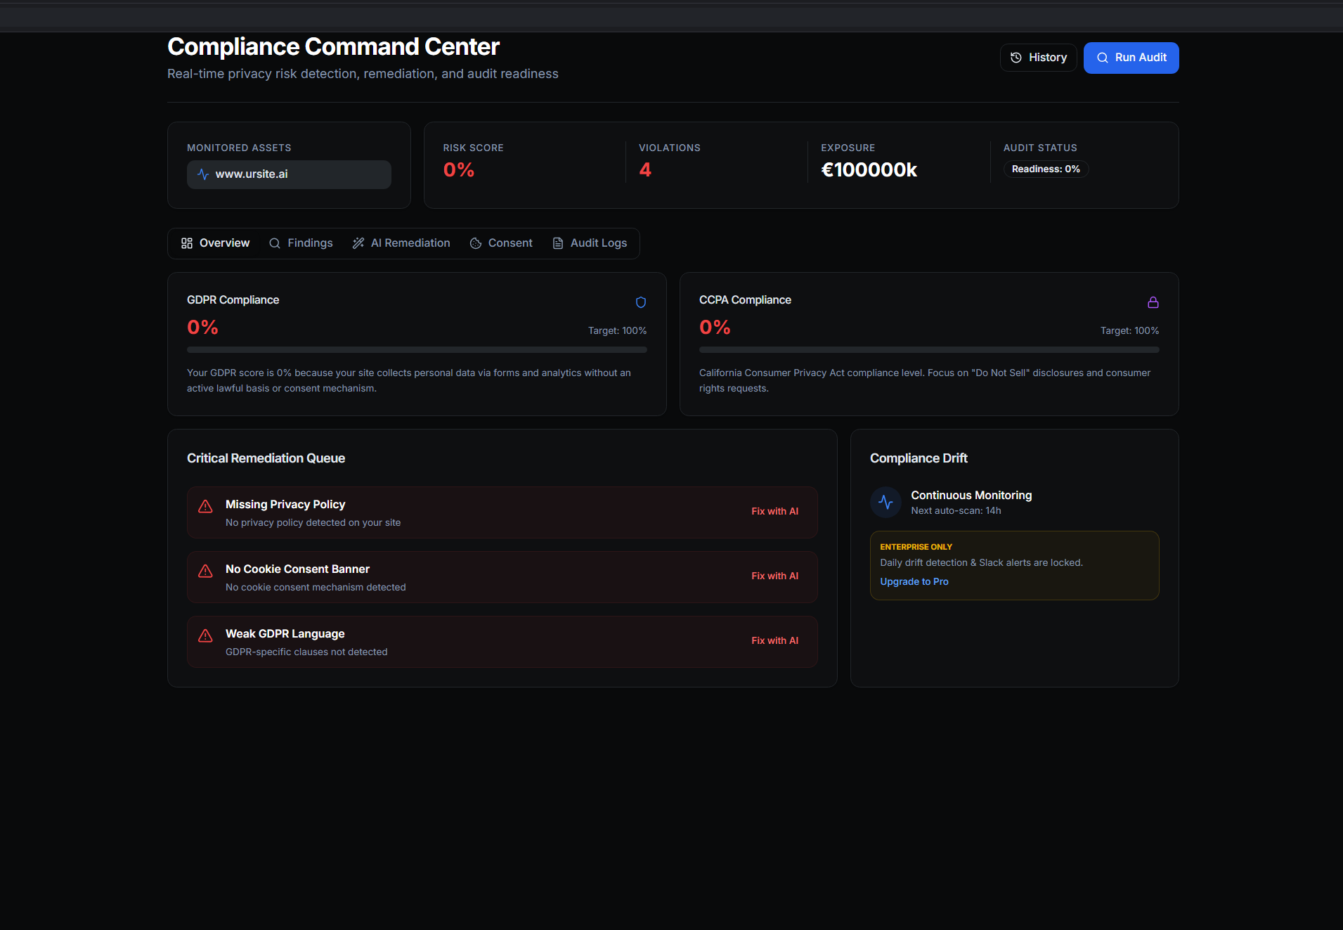
Task: Open the History panel
Action: (x=1038, y=58)
